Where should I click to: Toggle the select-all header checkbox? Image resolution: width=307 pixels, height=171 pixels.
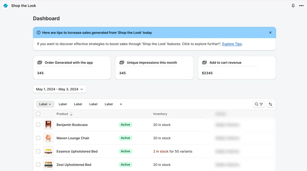point(38,114)
